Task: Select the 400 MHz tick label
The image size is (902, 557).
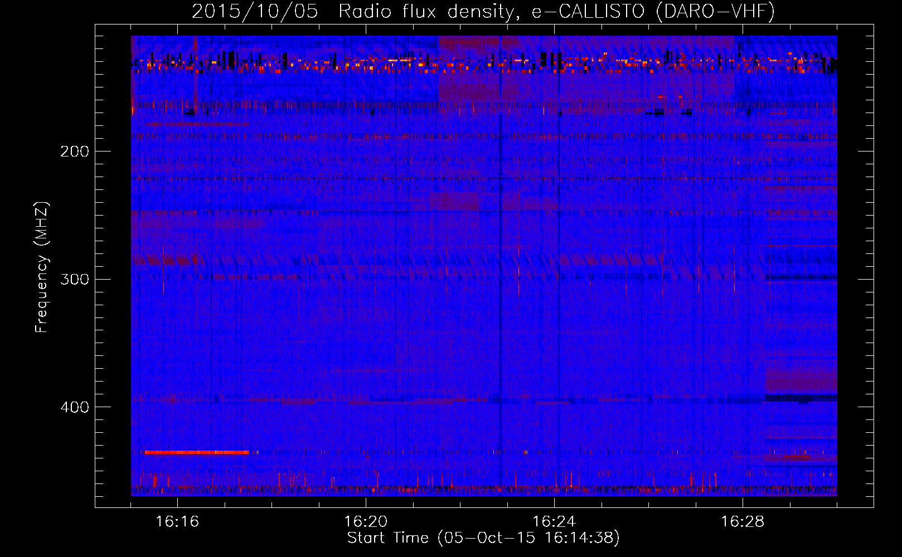Action: point(74,407)
